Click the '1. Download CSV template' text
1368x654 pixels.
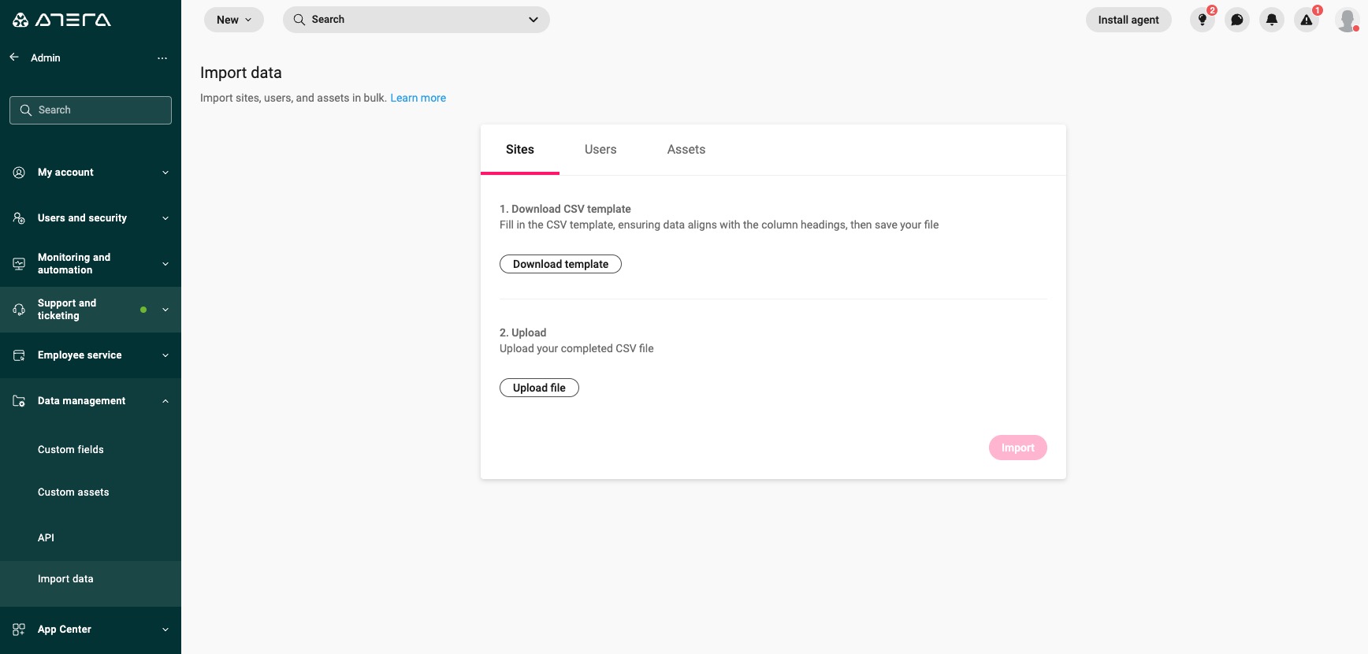coord(565,209)
